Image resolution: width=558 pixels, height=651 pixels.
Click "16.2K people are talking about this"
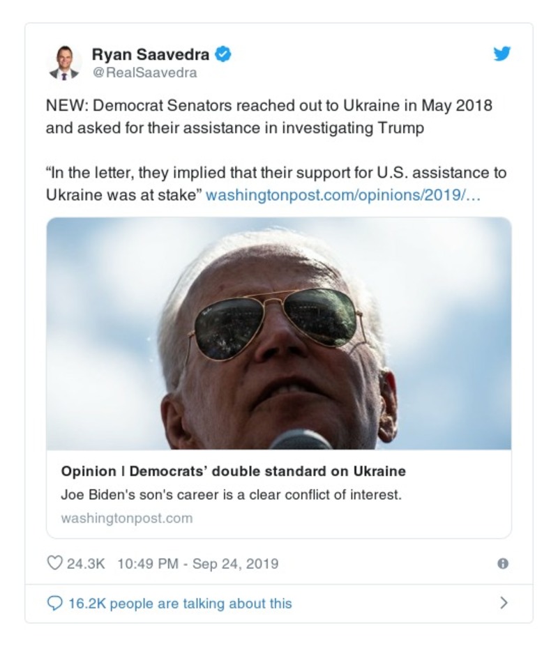(180, 603)
